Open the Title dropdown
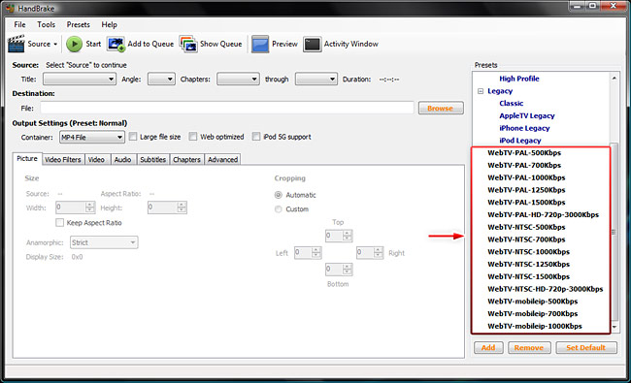The width and height of the screenshot is (631, 383). tap(80, 80)
